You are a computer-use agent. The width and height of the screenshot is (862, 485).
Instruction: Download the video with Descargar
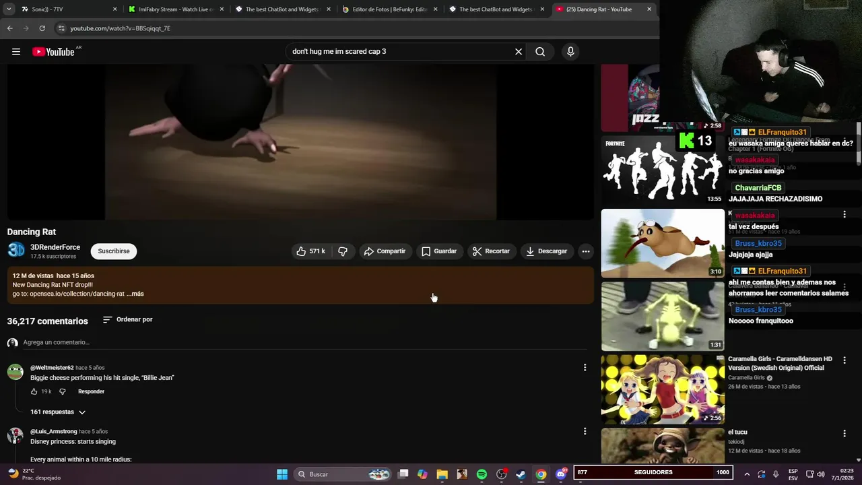point(547,251)
